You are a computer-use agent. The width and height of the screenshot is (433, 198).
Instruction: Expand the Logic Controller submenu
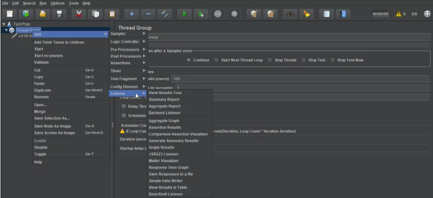point(128,41)
